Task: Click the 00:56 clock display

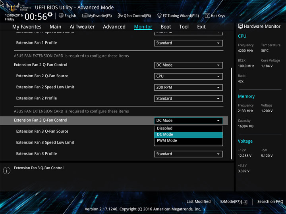Action: pyautogui.click(x=36, y=17)
